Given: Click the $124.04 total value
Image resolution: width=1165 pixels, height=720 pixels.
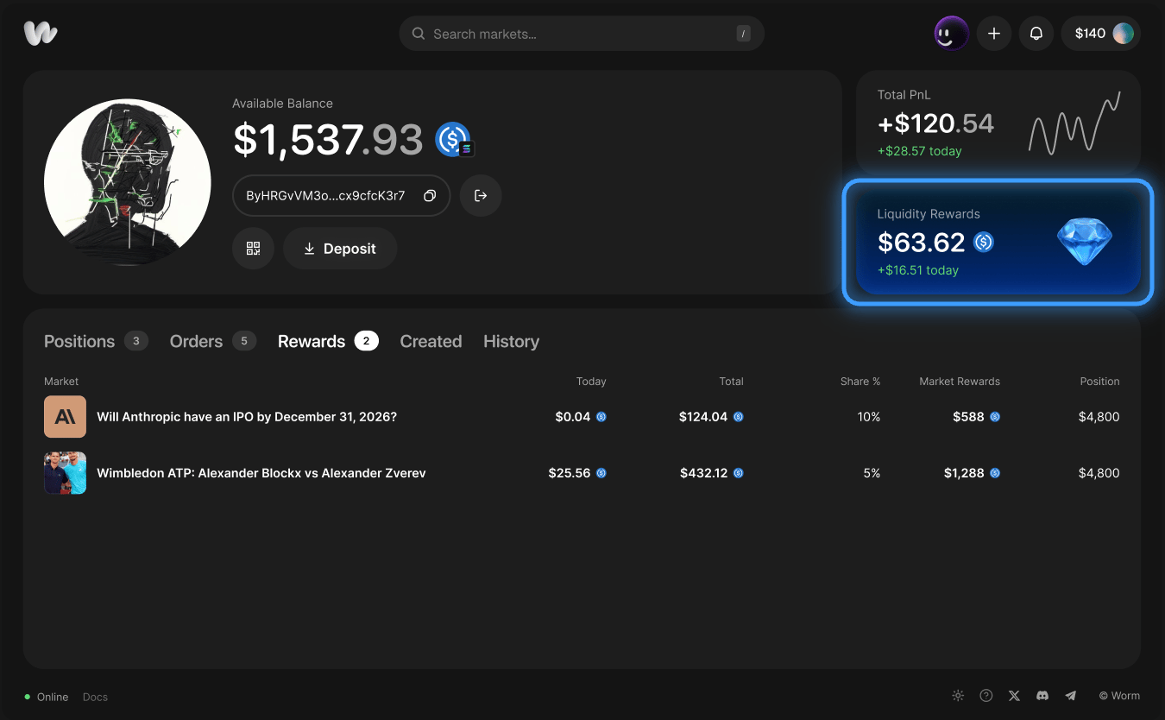Looking at the screenshot, I should coord(703,417).
